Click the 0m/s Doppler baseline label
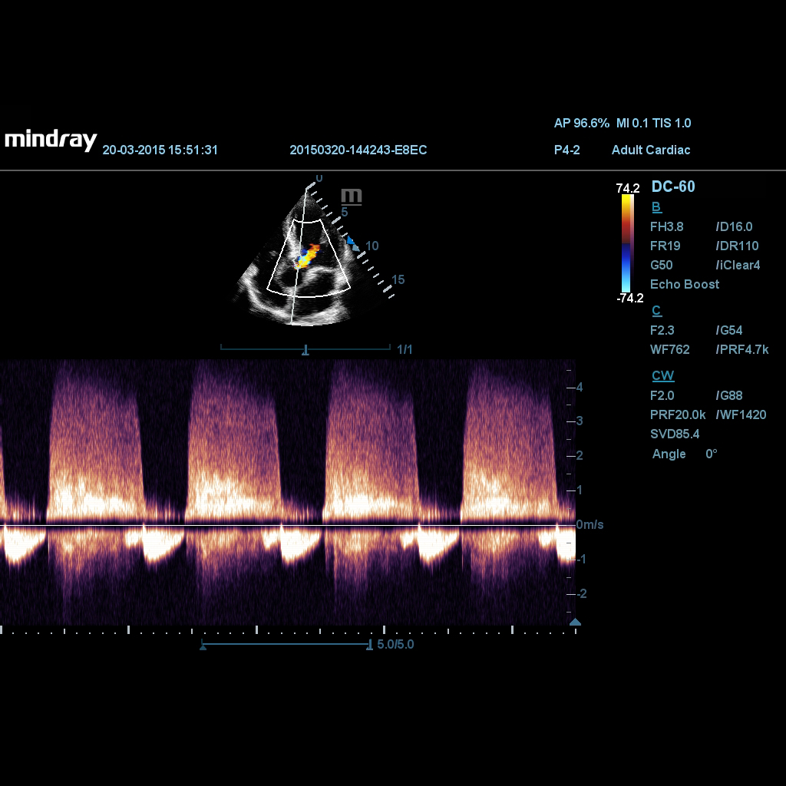 point(589,525)
